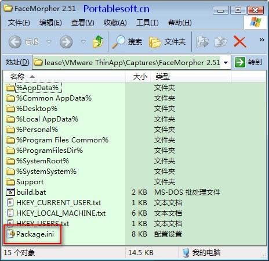Toggle the Folders (文件夹) pane button

tap(168, 42)
